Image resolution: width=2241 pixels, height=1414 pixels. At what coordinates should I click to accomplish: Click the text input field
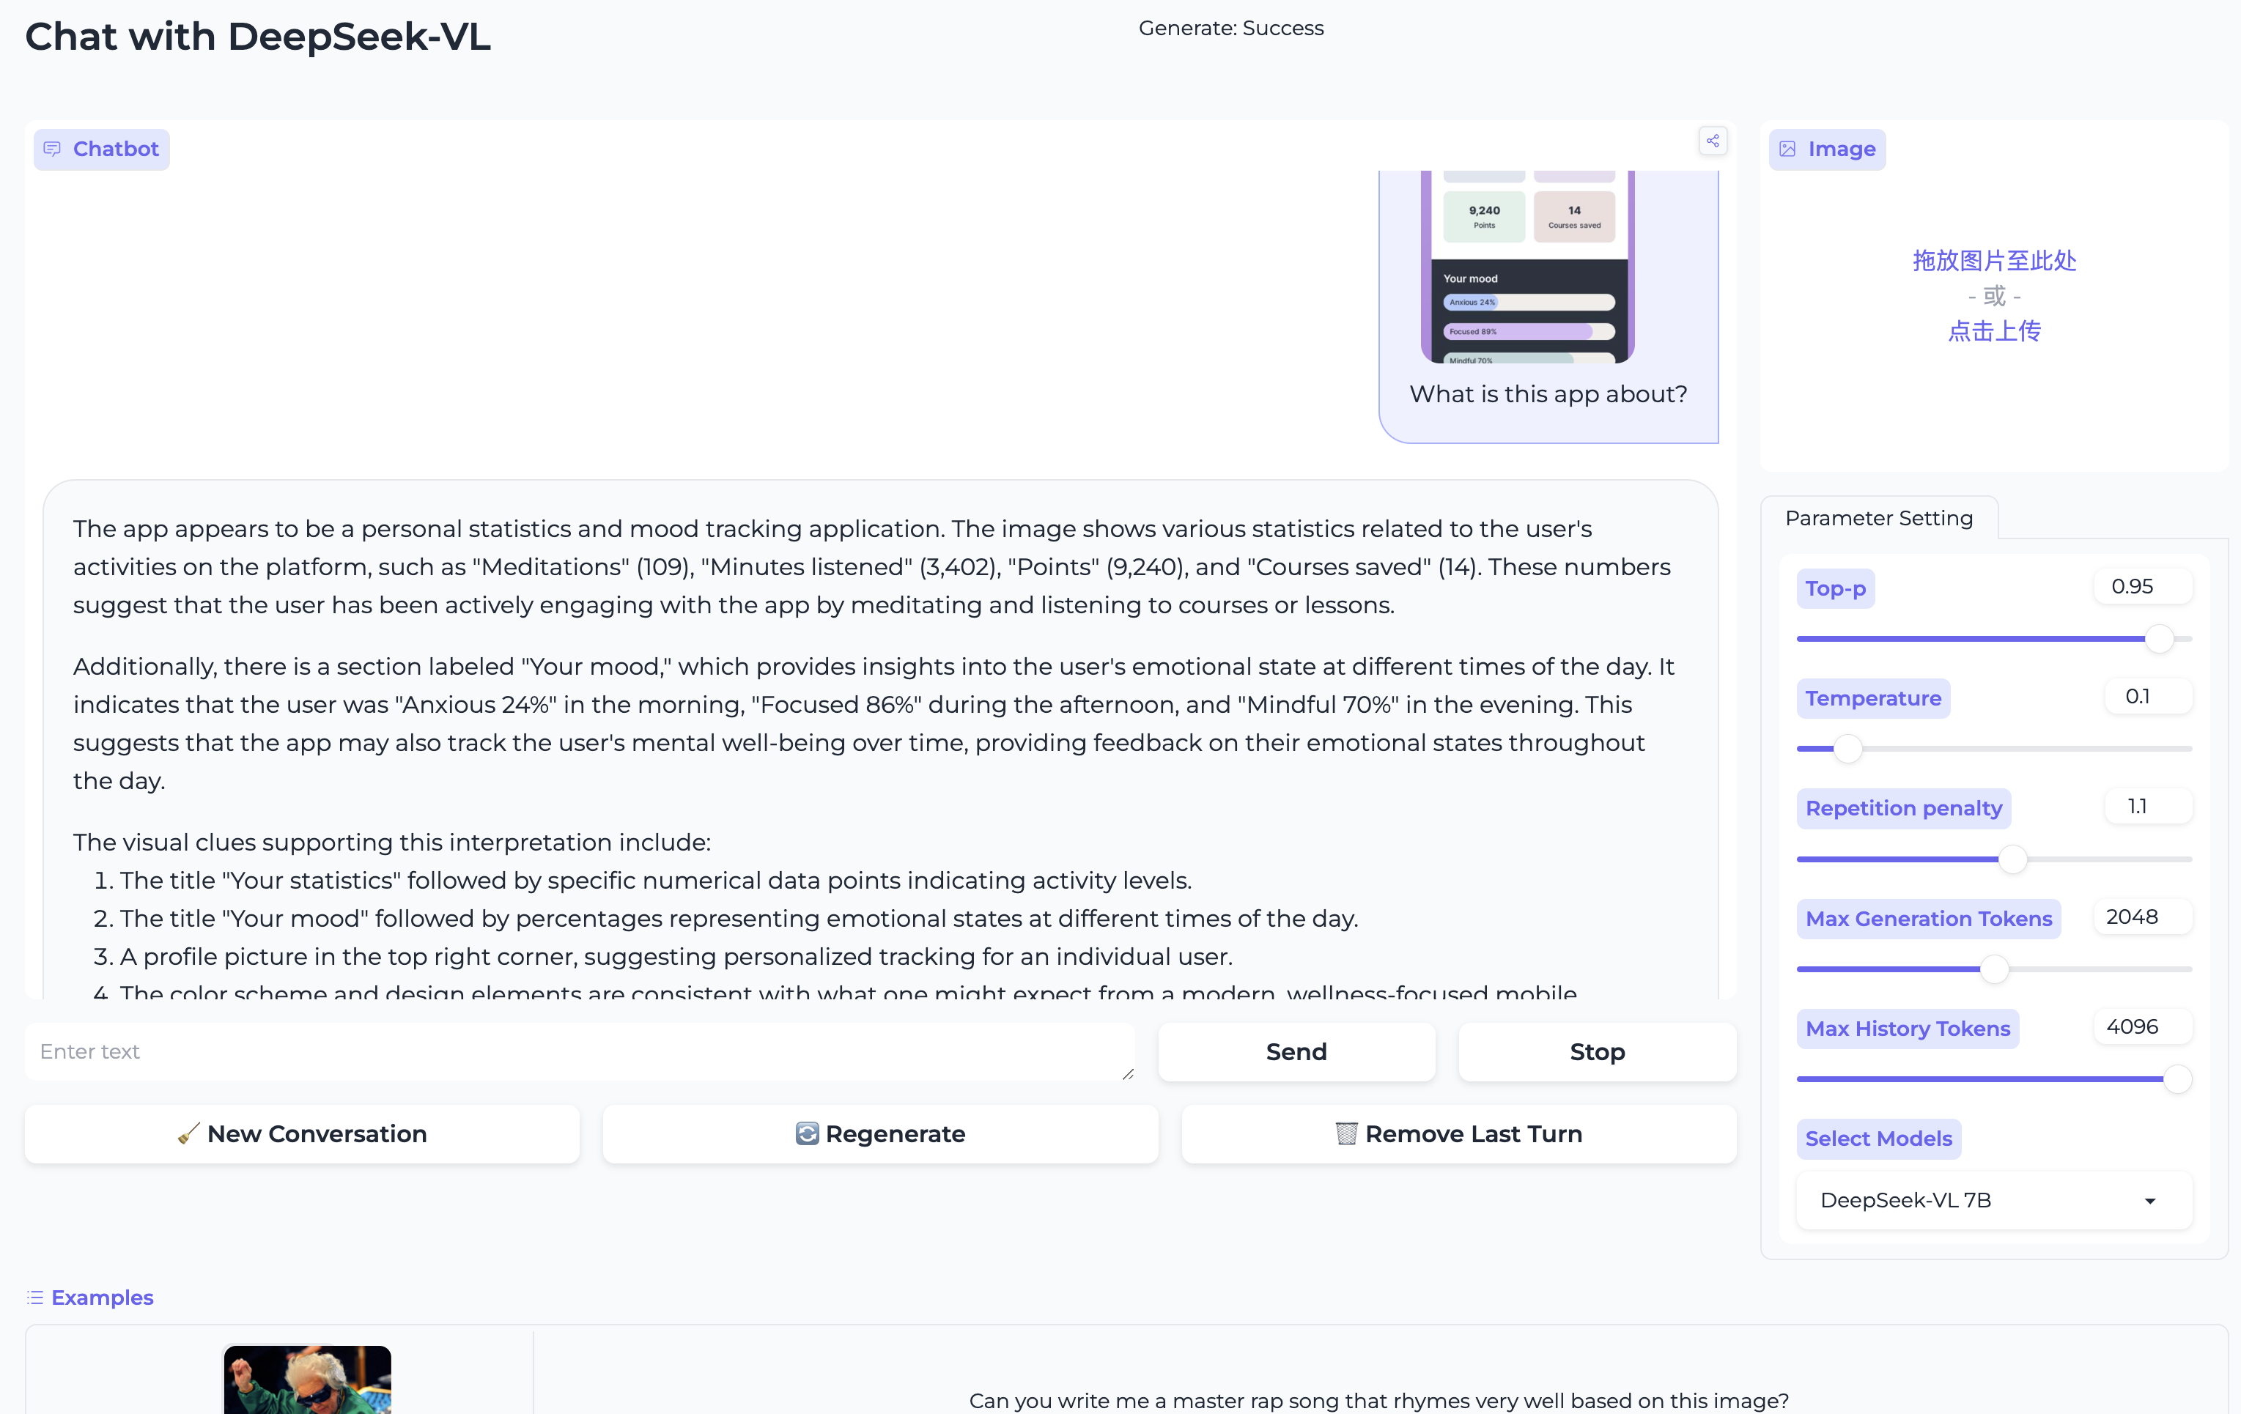tap(581, 1051)
